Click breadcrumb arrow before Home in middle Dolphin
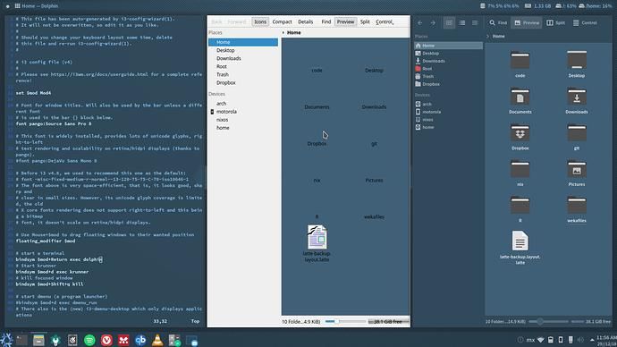617x347 pixels. click(x=283, y=33)
